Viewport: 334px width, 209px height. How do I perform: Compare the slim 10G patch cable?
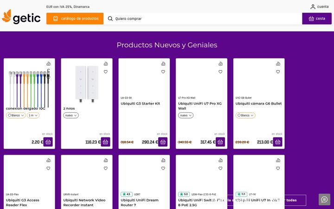49,64
